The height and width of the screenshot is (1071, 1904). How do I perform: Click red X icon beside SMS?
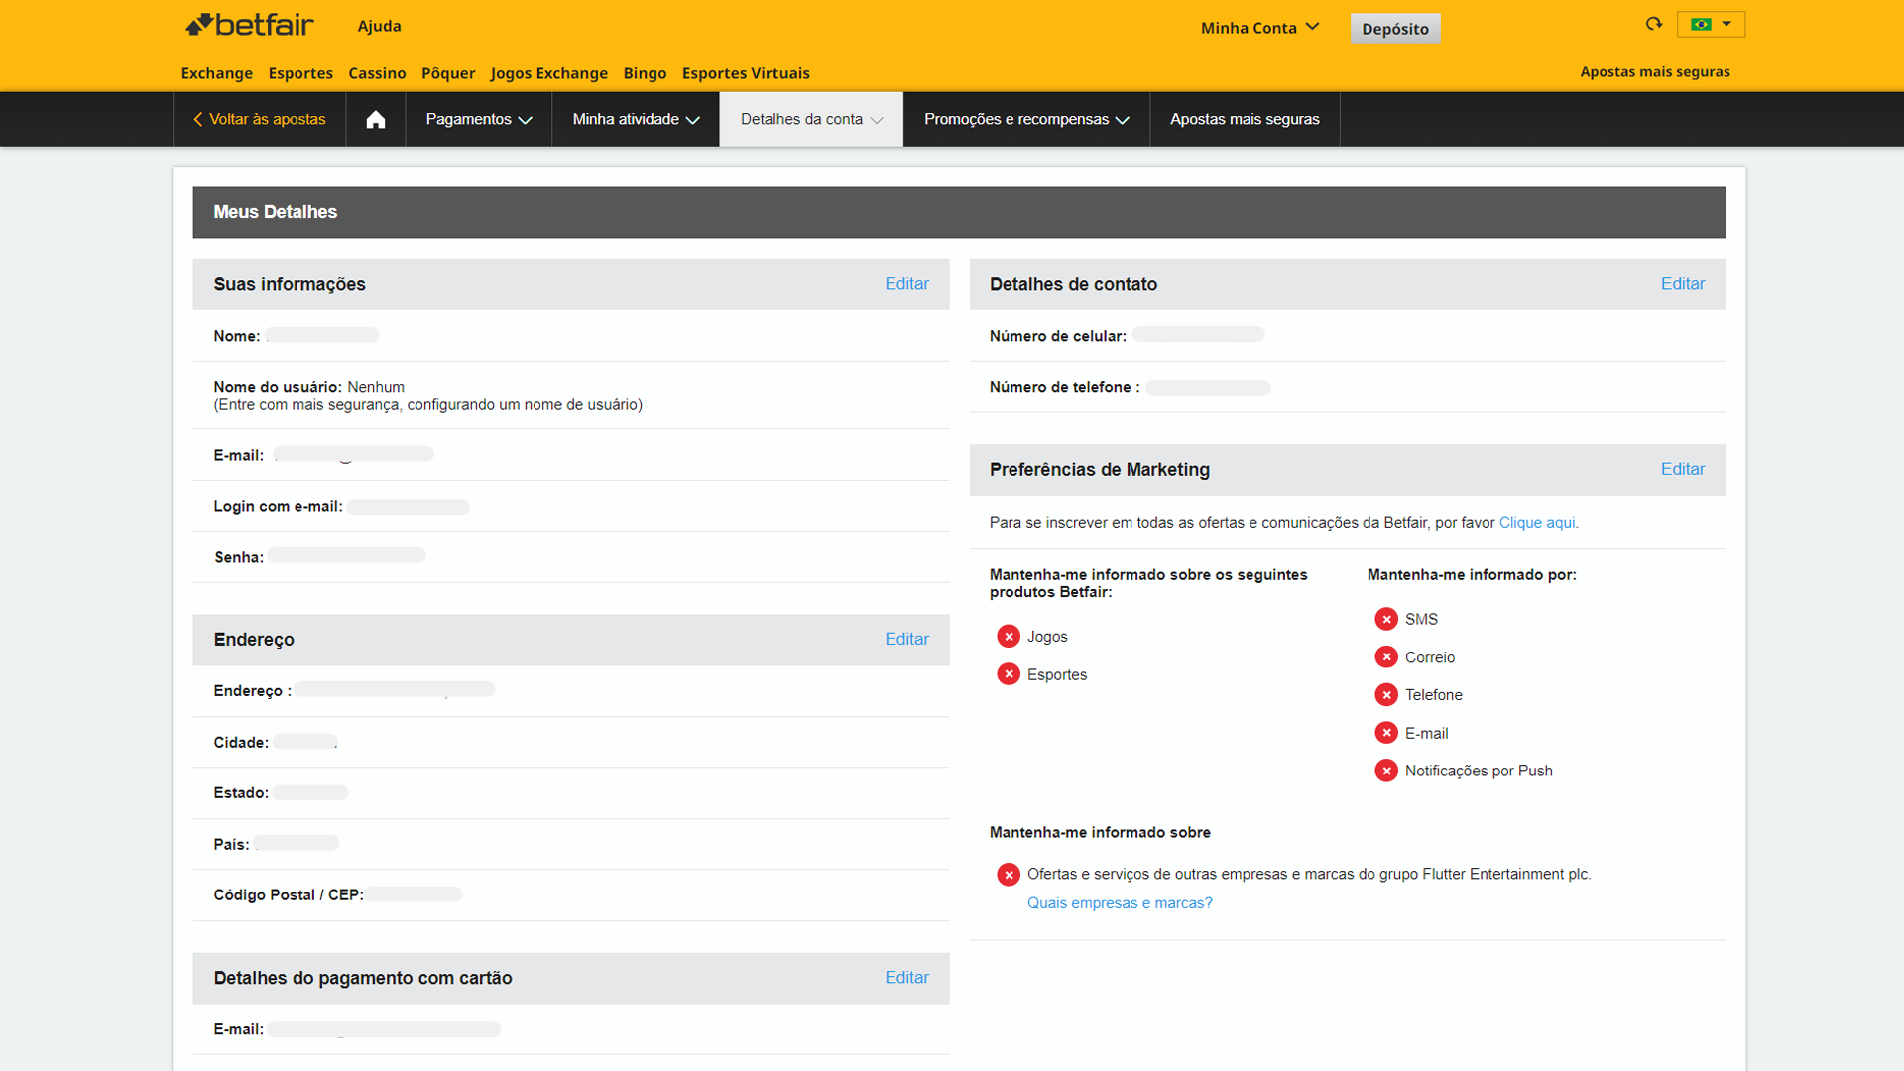click(1386, 619)
